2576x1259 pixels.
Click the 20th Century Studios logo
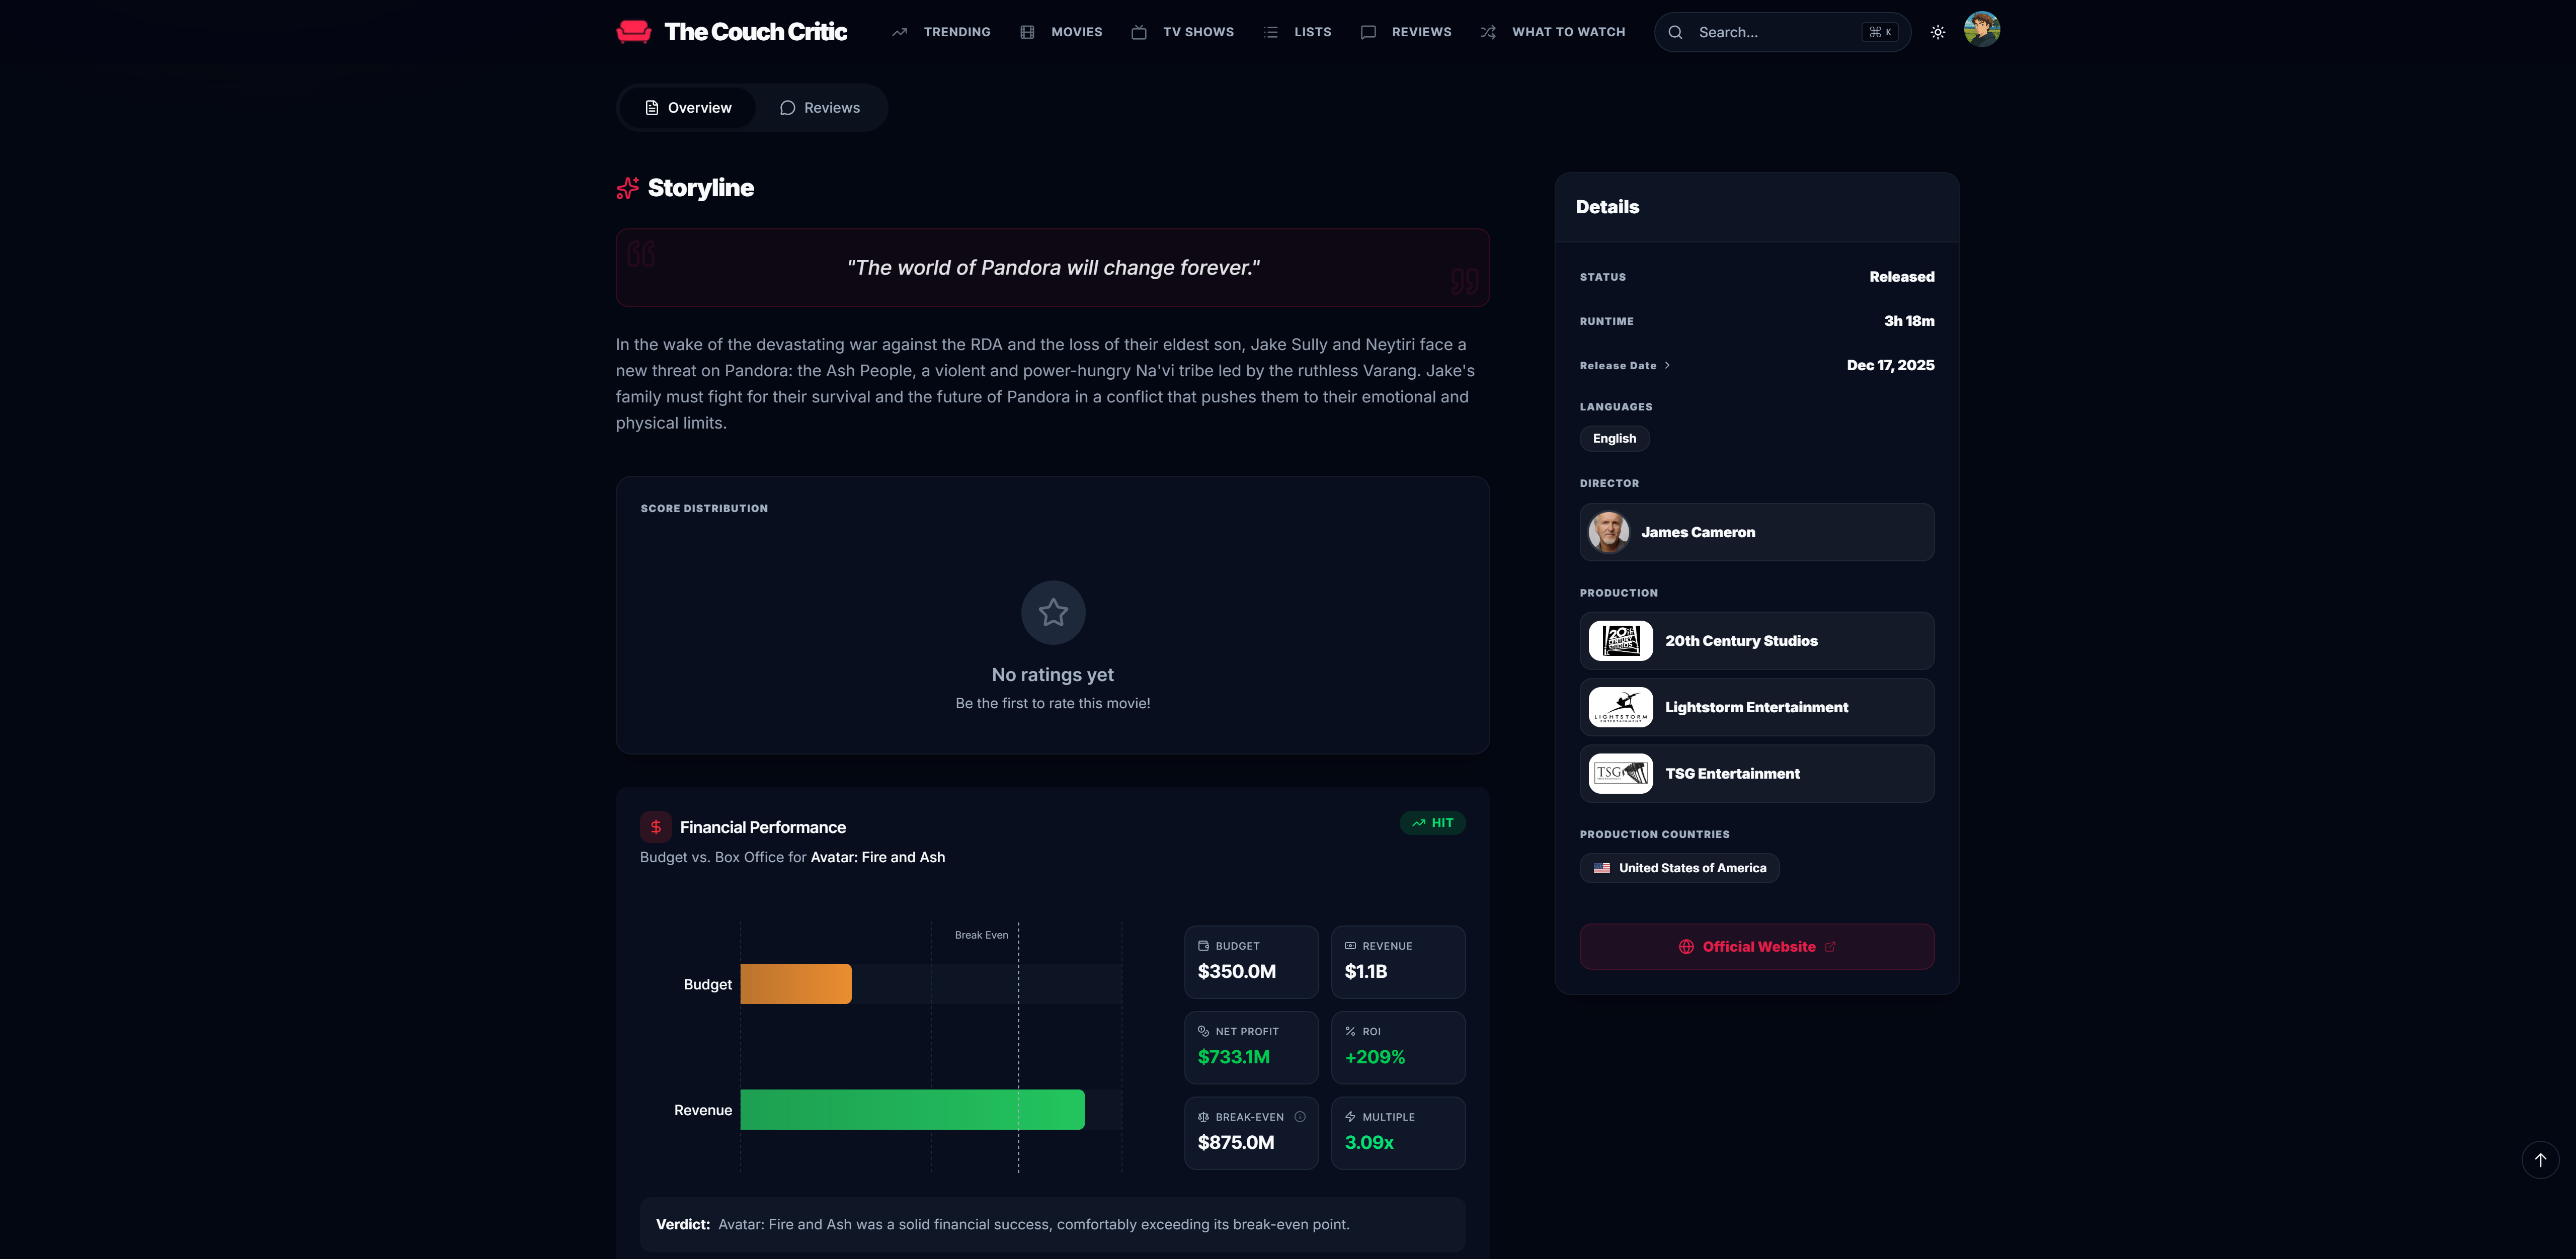click(1620, 641)
